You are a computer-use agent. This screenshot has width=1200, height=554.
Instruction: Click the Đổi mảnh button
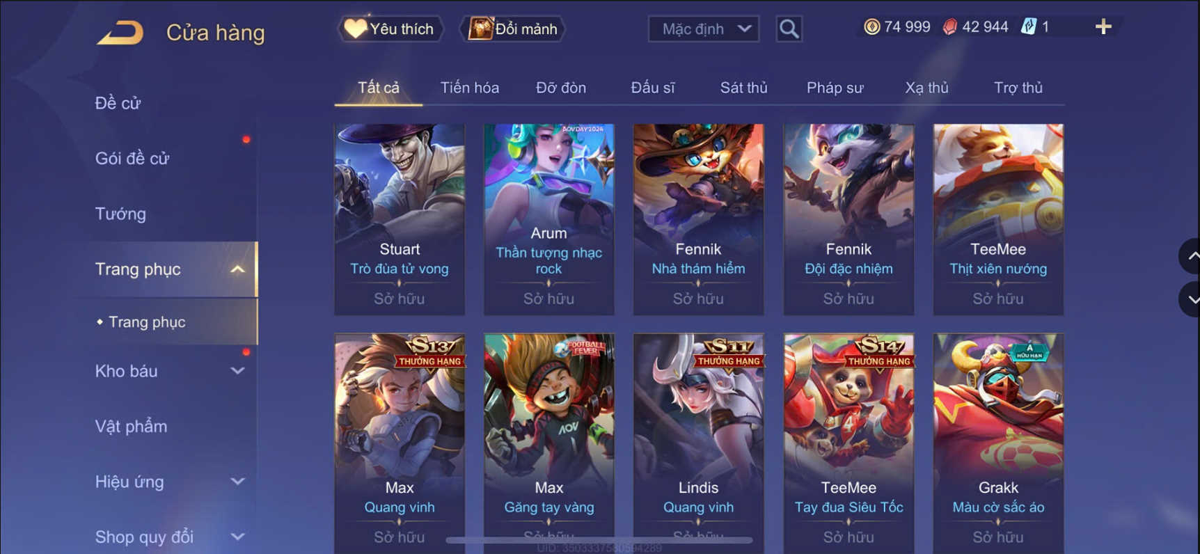[513, 29]
